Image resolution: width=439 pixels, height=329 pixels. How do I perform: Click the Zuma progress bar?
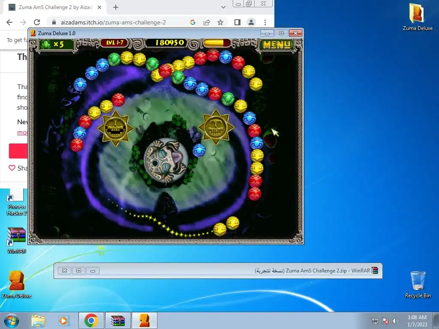[x=217, y=43]
